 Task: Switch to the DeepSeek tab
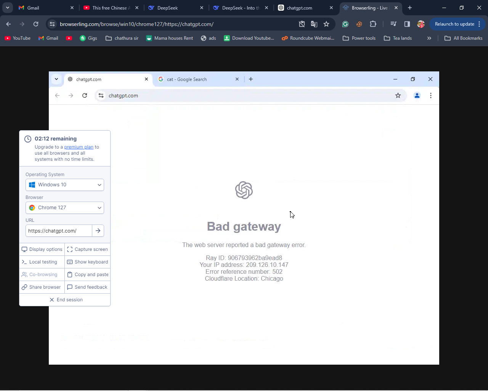tap(175, 8)
